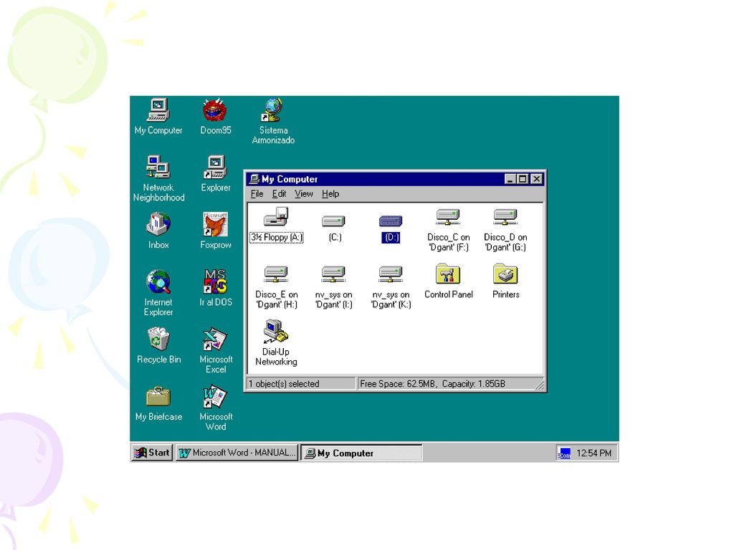Click the window resize grip in status bar

539,385
